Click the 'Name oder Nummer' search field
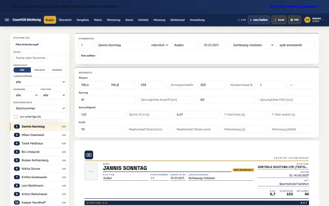Screen dimensions: 329x206 point(40,58)
